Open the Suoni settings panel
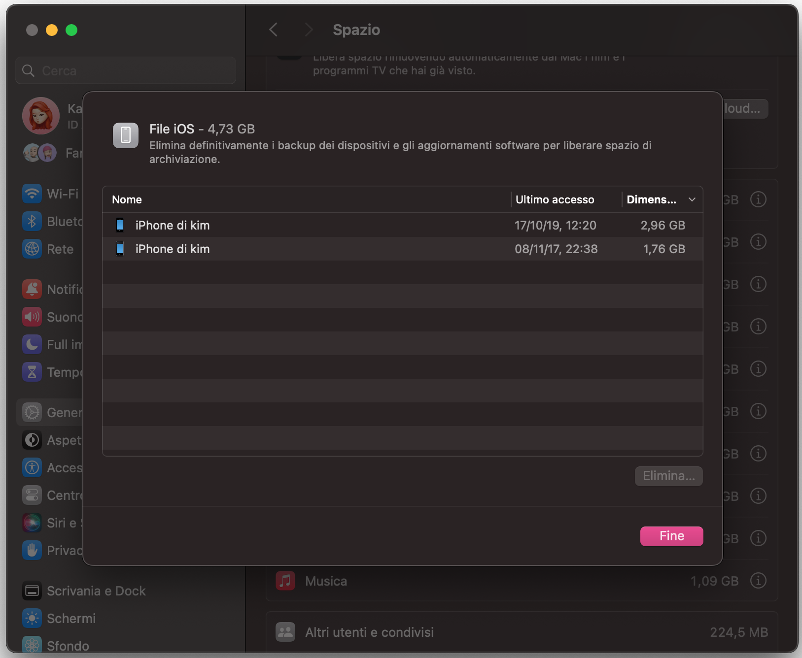The width and height of the screenshot is (802, 658). (x=32, y=317)
